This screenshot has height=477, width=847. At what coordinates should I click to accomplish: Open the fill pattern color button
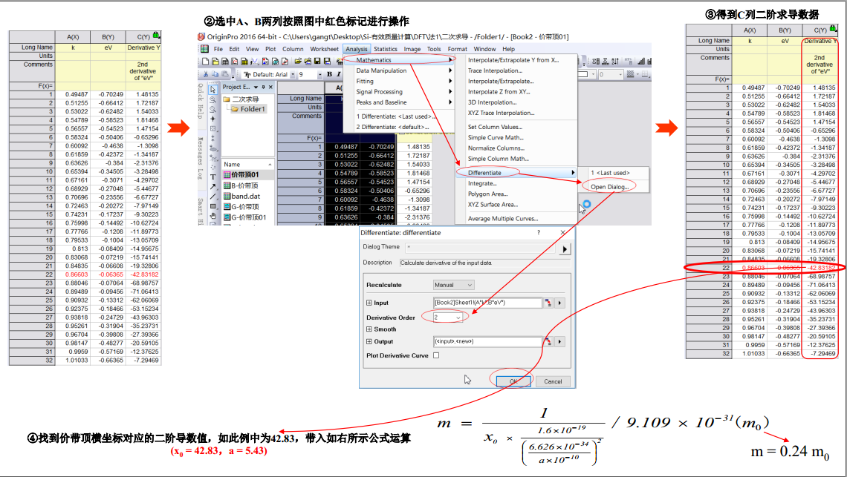630,74
